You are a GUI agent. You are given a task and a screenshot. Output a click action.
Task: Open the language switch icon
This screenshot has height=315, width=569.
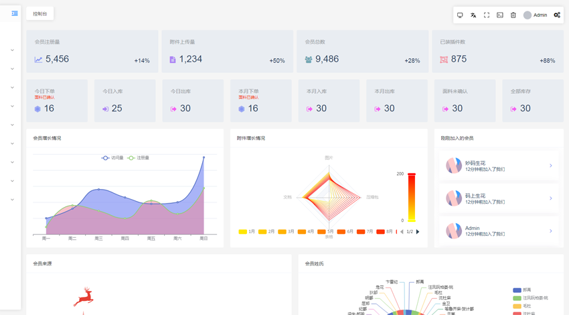(x=473, y=15)
